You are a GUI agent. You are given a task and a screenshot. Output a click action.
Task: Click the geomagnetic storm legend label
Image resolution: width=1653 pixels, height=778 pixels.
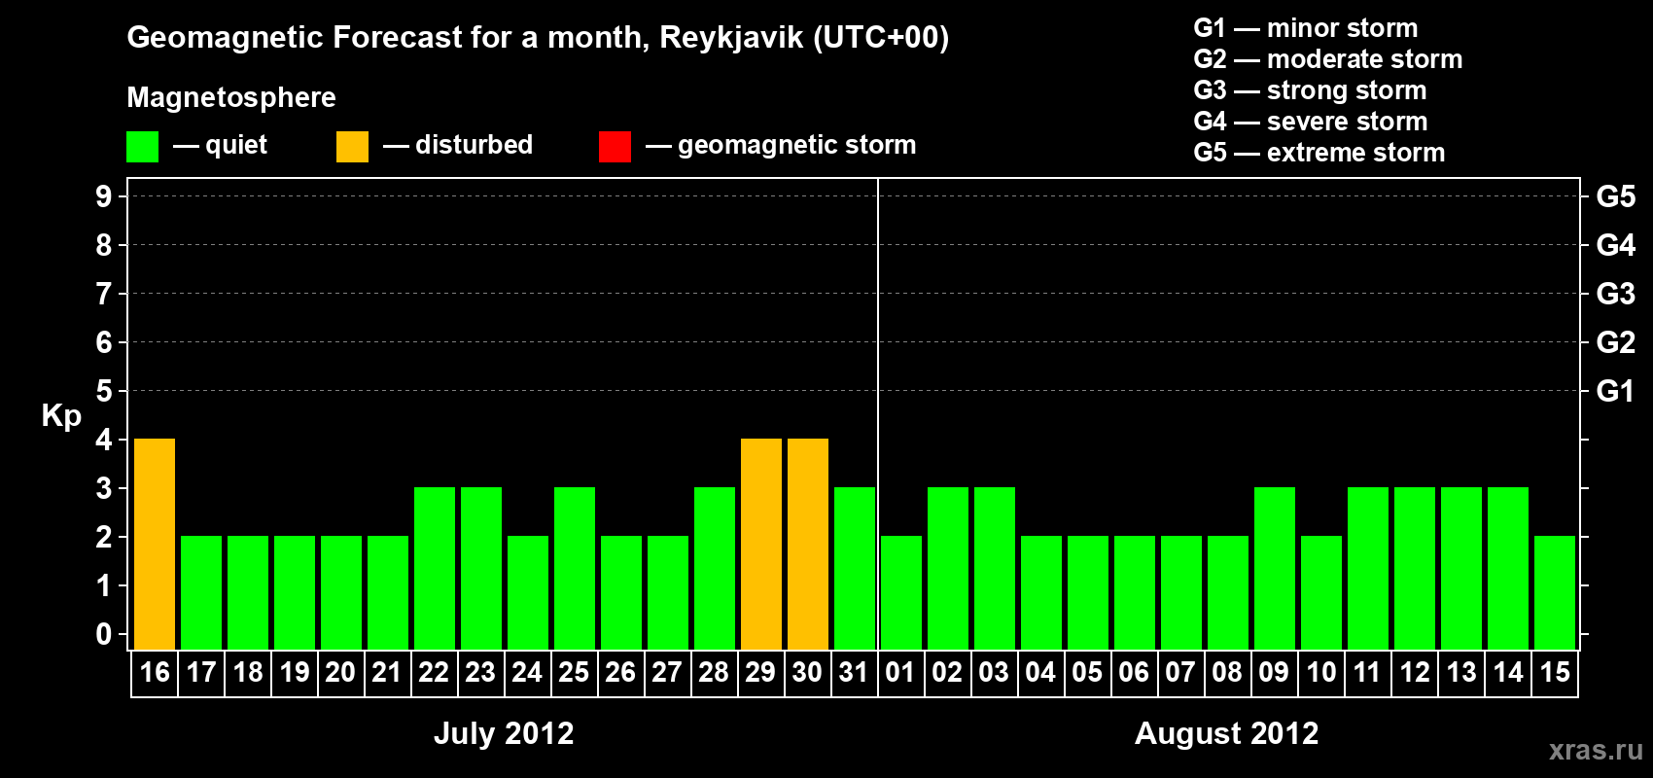(x=797, y=145)
